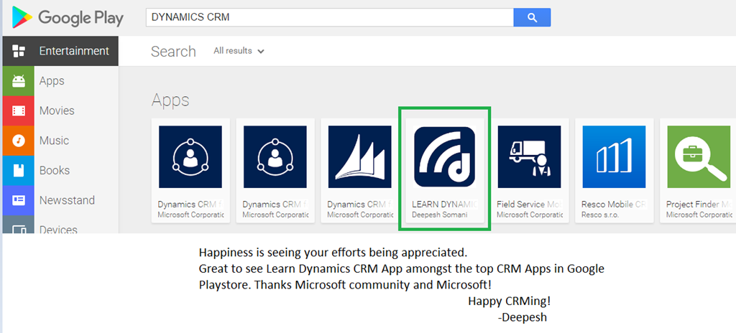The image size is (736, 333).
Task: Open the All results dropdown
Action: click(239, 51)
